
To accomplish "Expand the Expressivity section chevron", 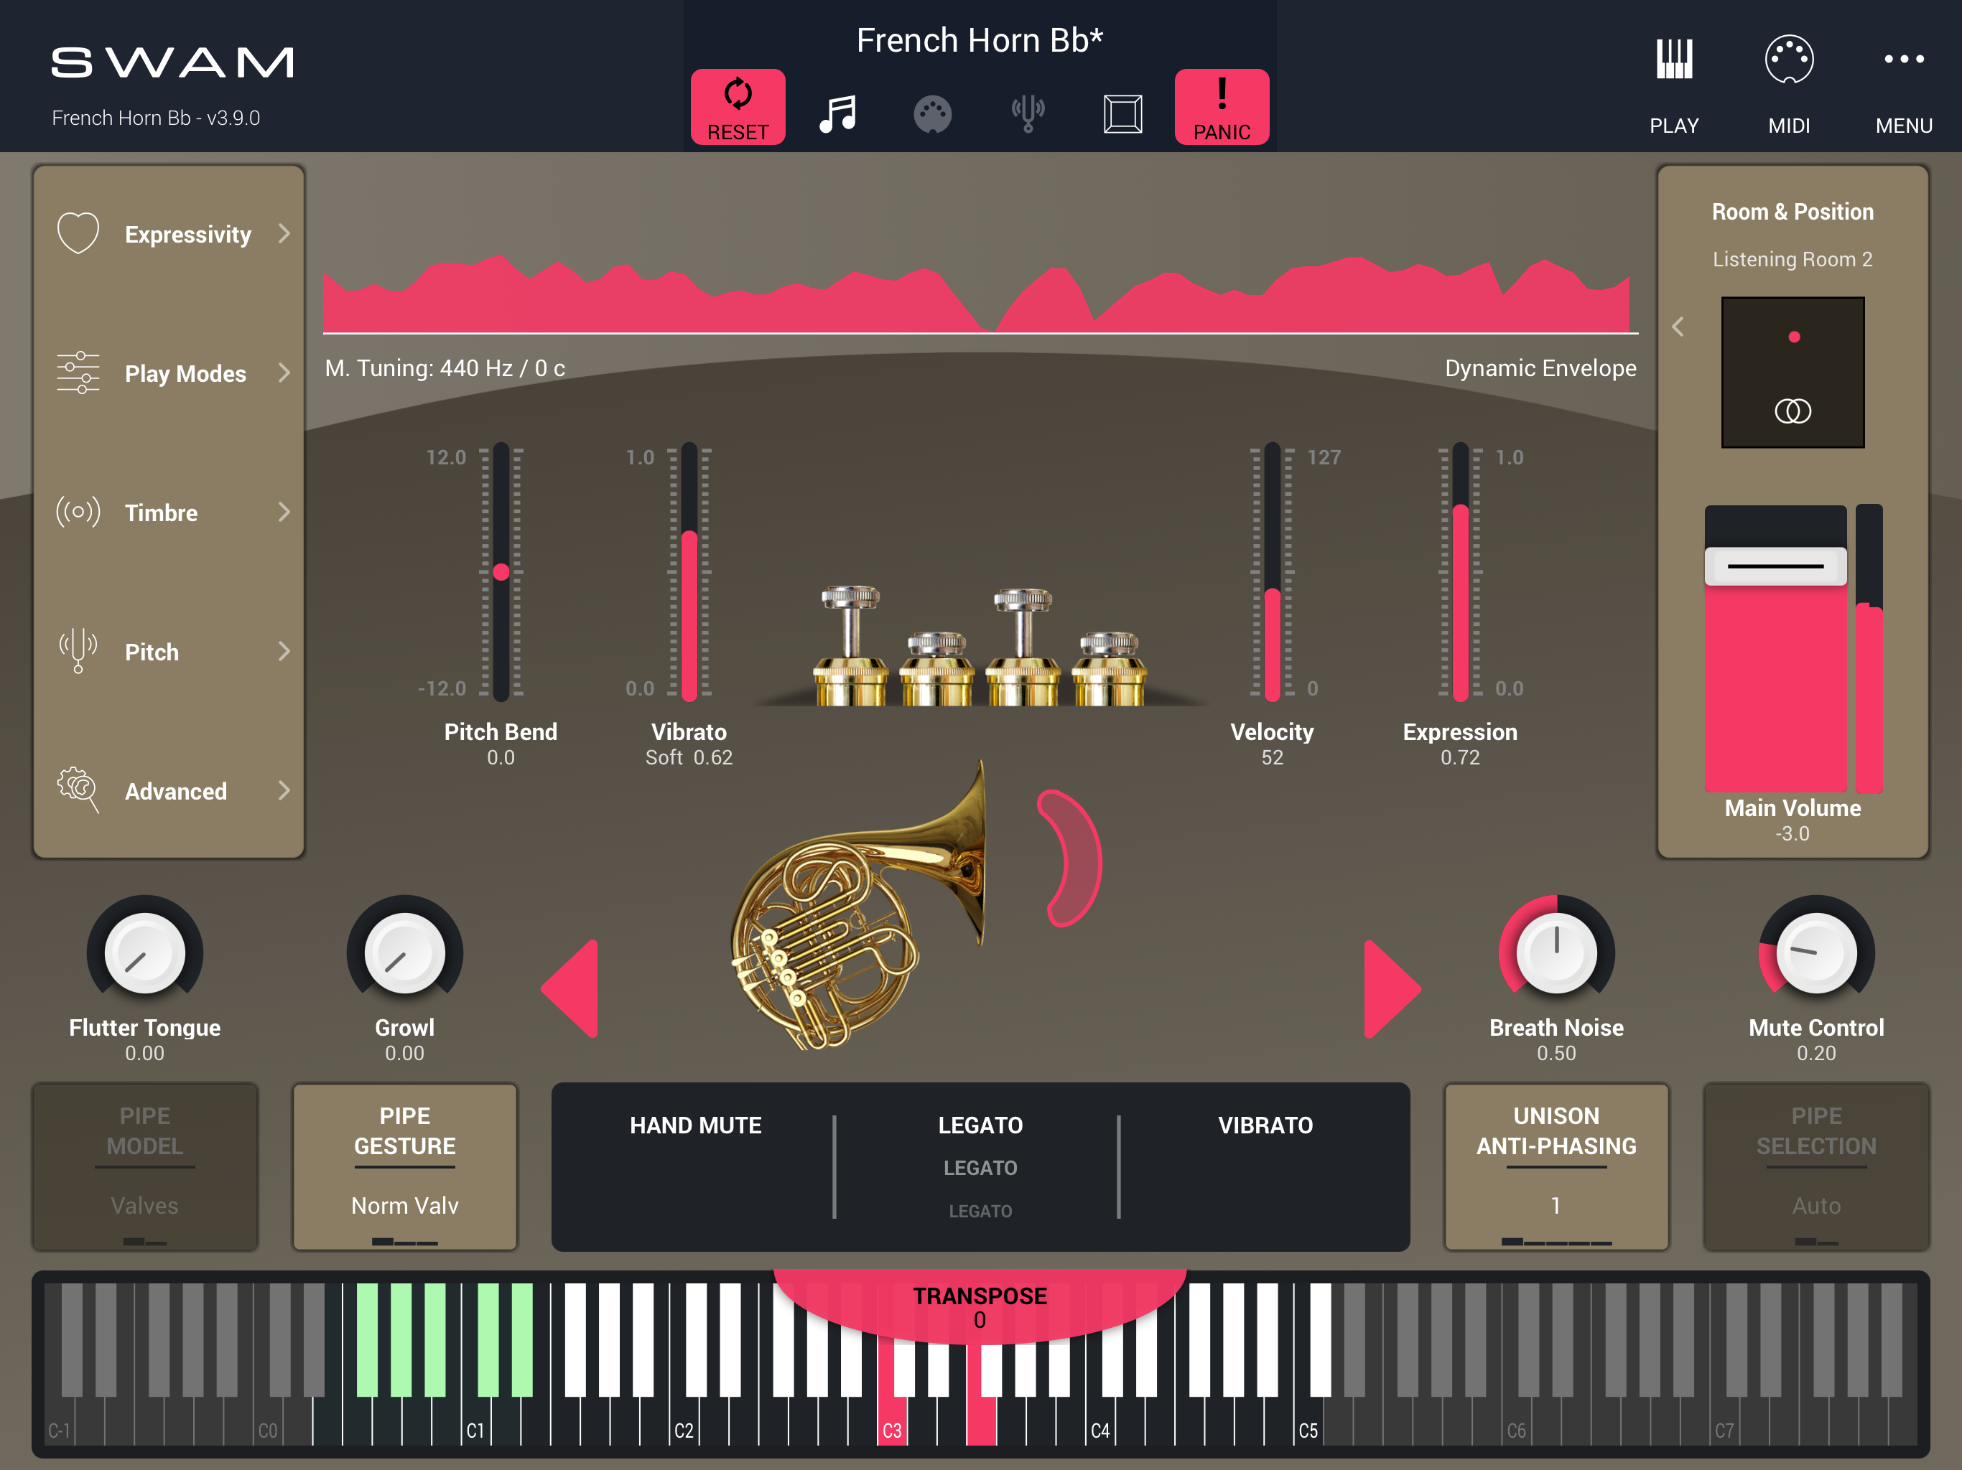I will tap(284, 233).
